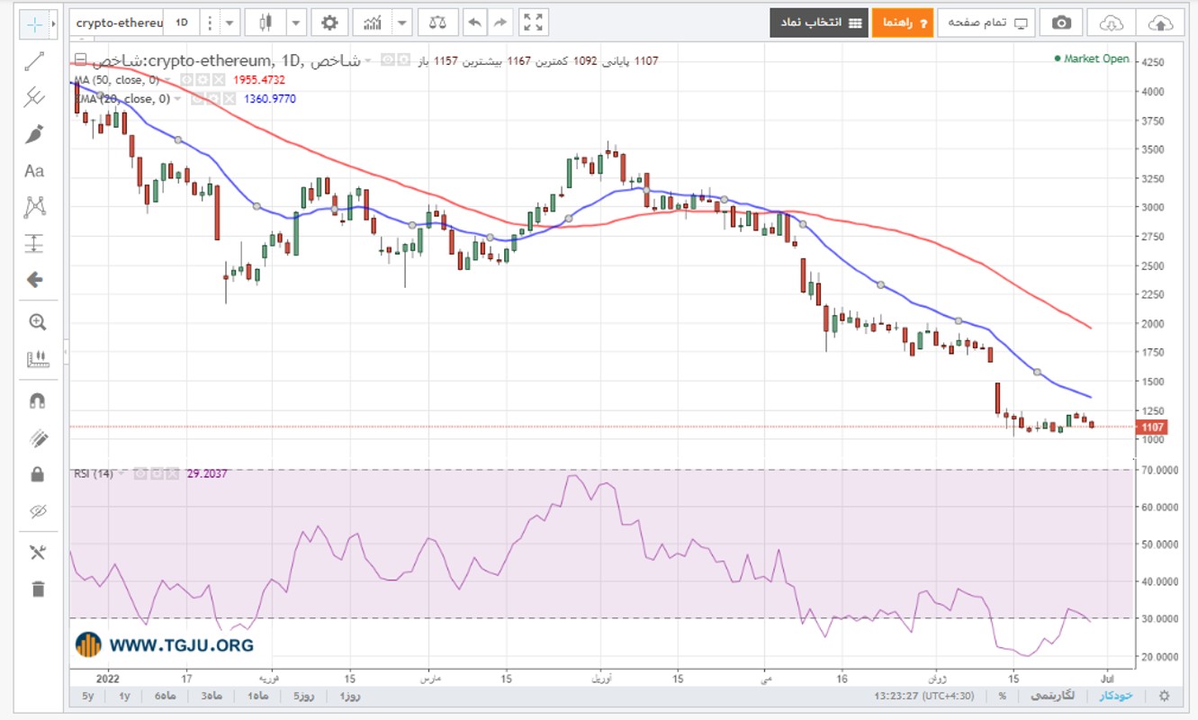Select the 1y time range
1198x720 pixels.
point(125,696)
